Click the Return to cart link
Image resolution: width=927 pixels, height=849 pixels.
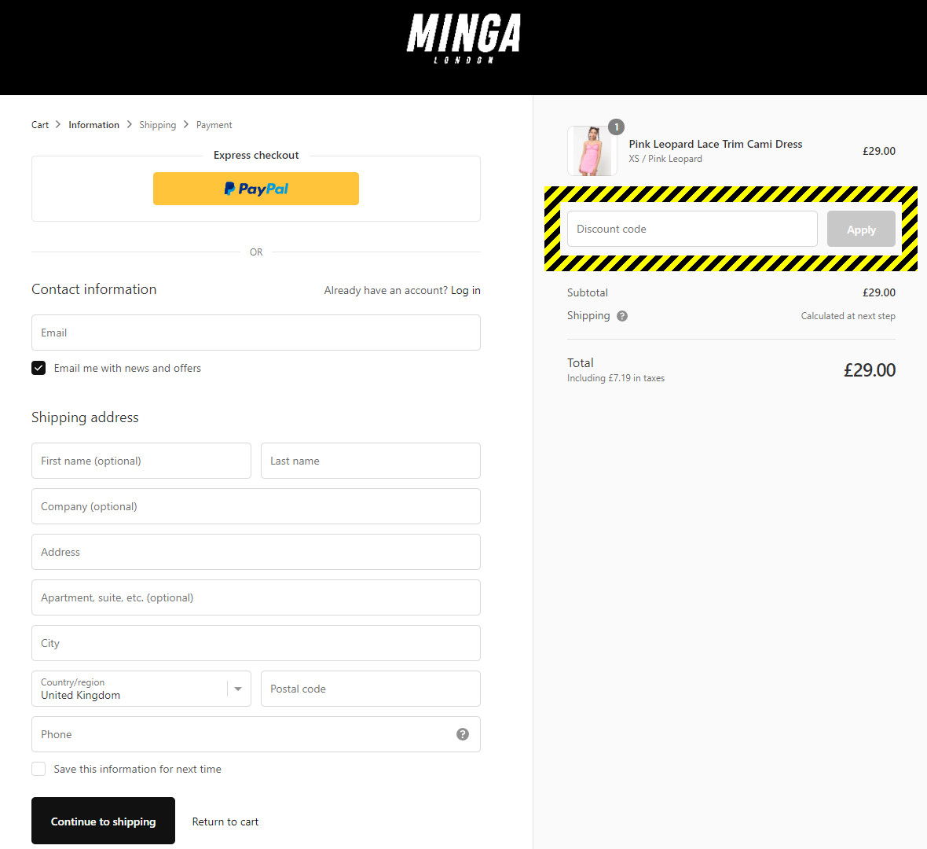coord(225,821)
